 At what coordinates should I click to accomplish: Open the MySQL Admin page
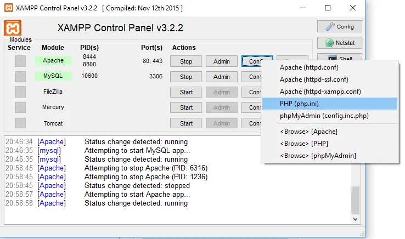tap(221, 77)
